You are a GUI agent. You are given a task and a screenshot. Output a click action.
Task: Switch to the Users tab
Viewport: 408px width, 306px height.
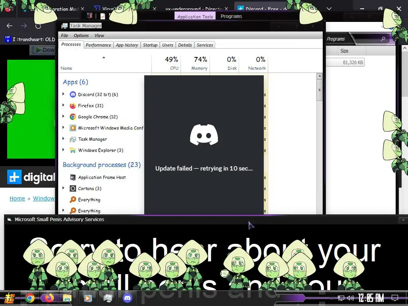click(168, 45)
